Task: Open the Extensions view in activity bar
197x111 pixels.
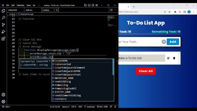Action: pyautogui.click(x=3, y=39)
